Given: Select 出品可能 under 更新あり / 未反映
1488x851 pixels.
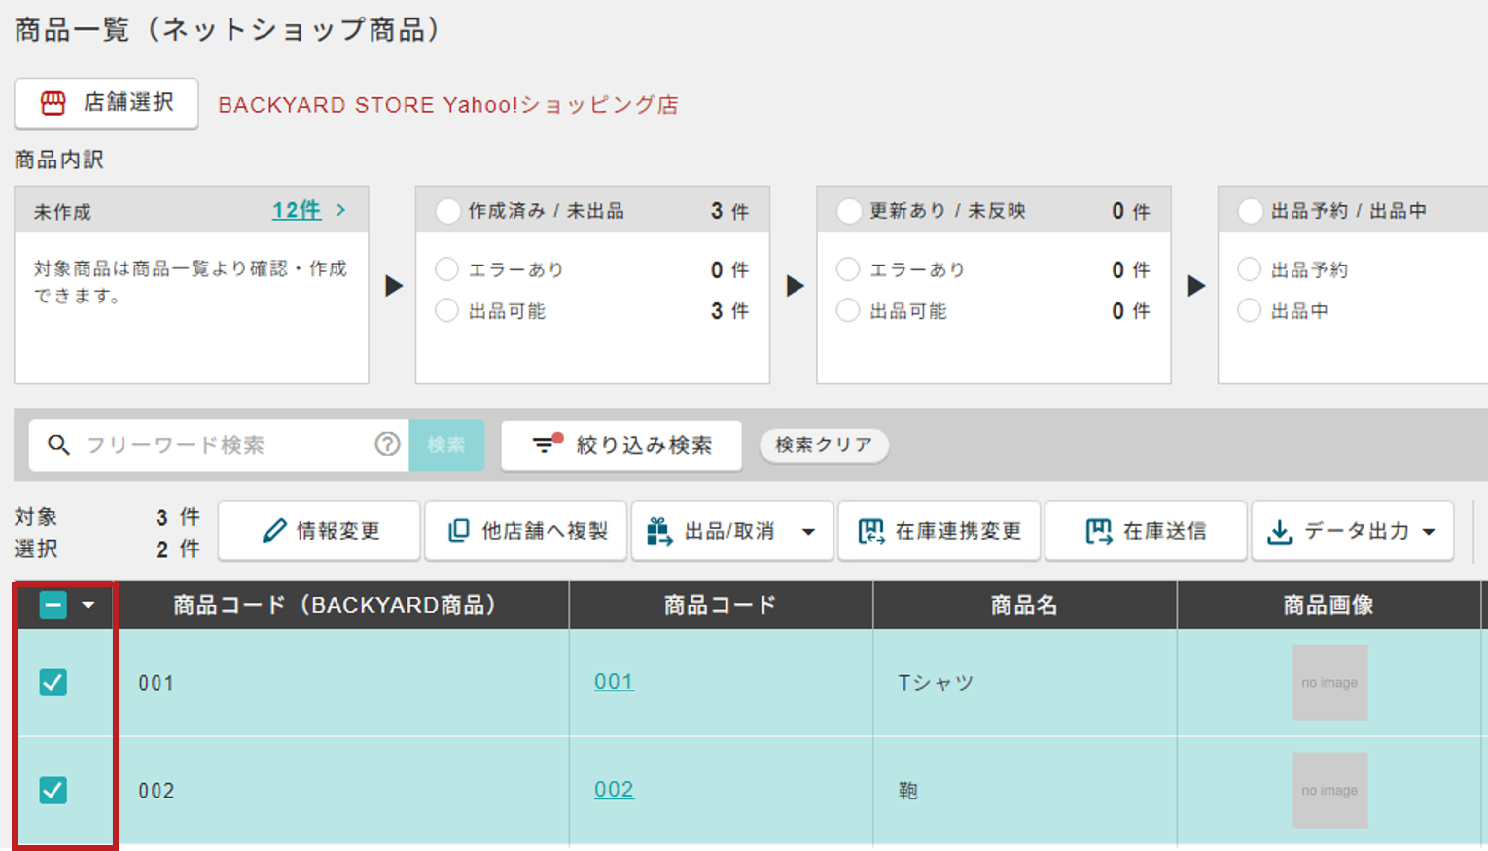Looking at the screenshot, I should (x=848, y=311).
